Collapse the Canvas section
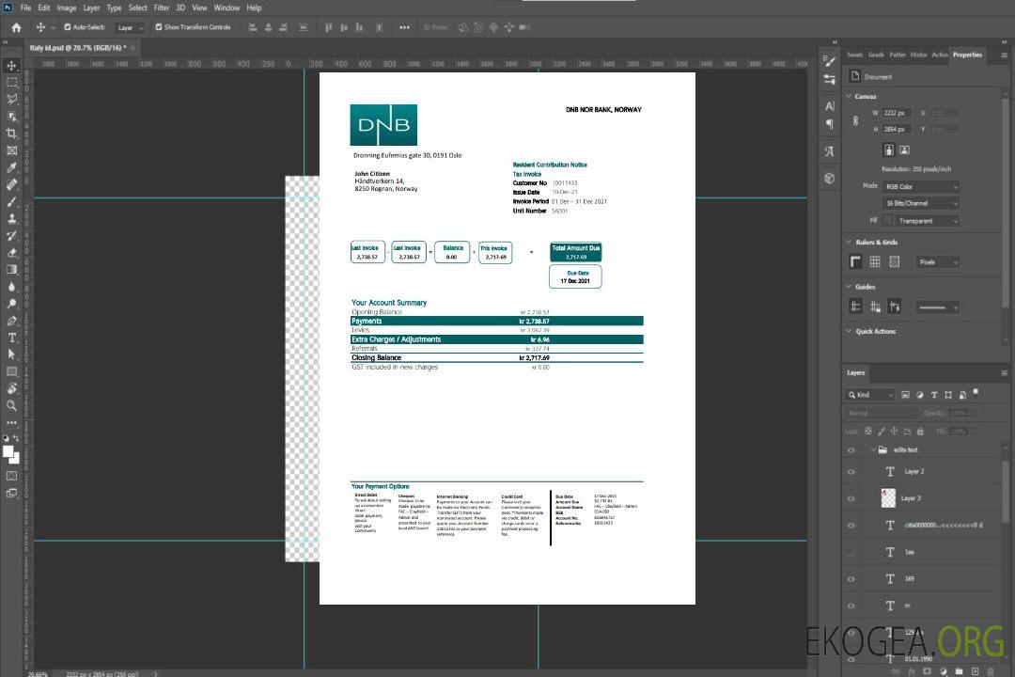The width and height of the screenshot is (1015, 677). pos(849,96)
